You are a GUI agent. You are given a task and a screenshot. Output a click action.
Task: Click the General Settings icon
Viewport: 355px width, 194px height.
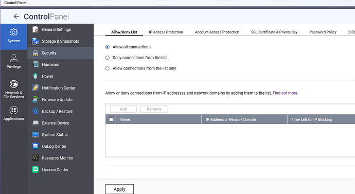click(x=35, y=29)
